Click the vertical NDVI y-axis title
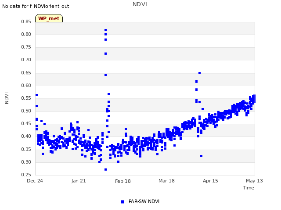 pos(7,98)
